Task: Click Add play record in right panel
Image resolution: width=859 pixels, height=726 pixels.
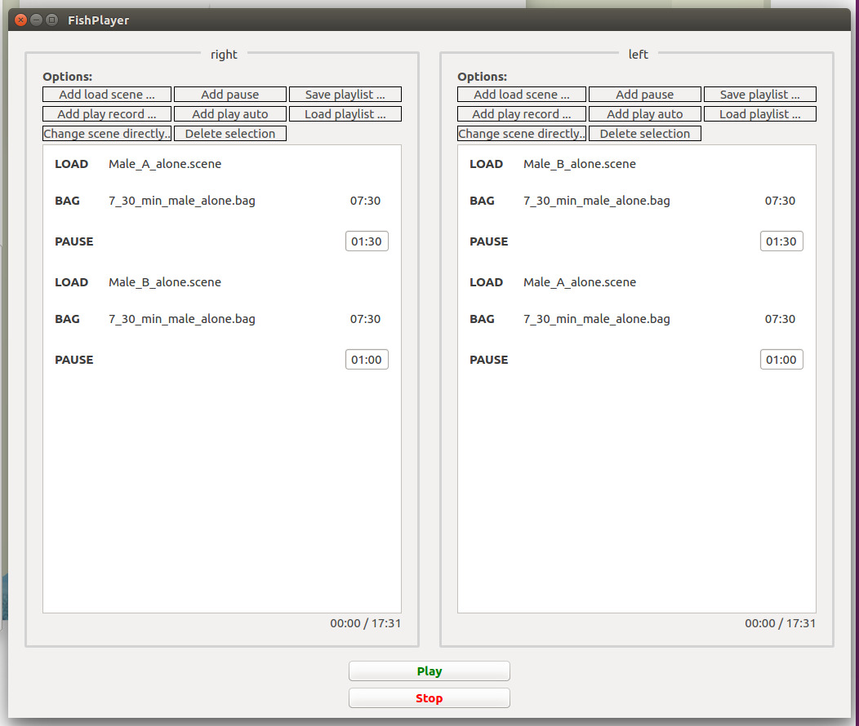Action: (107, 114)
